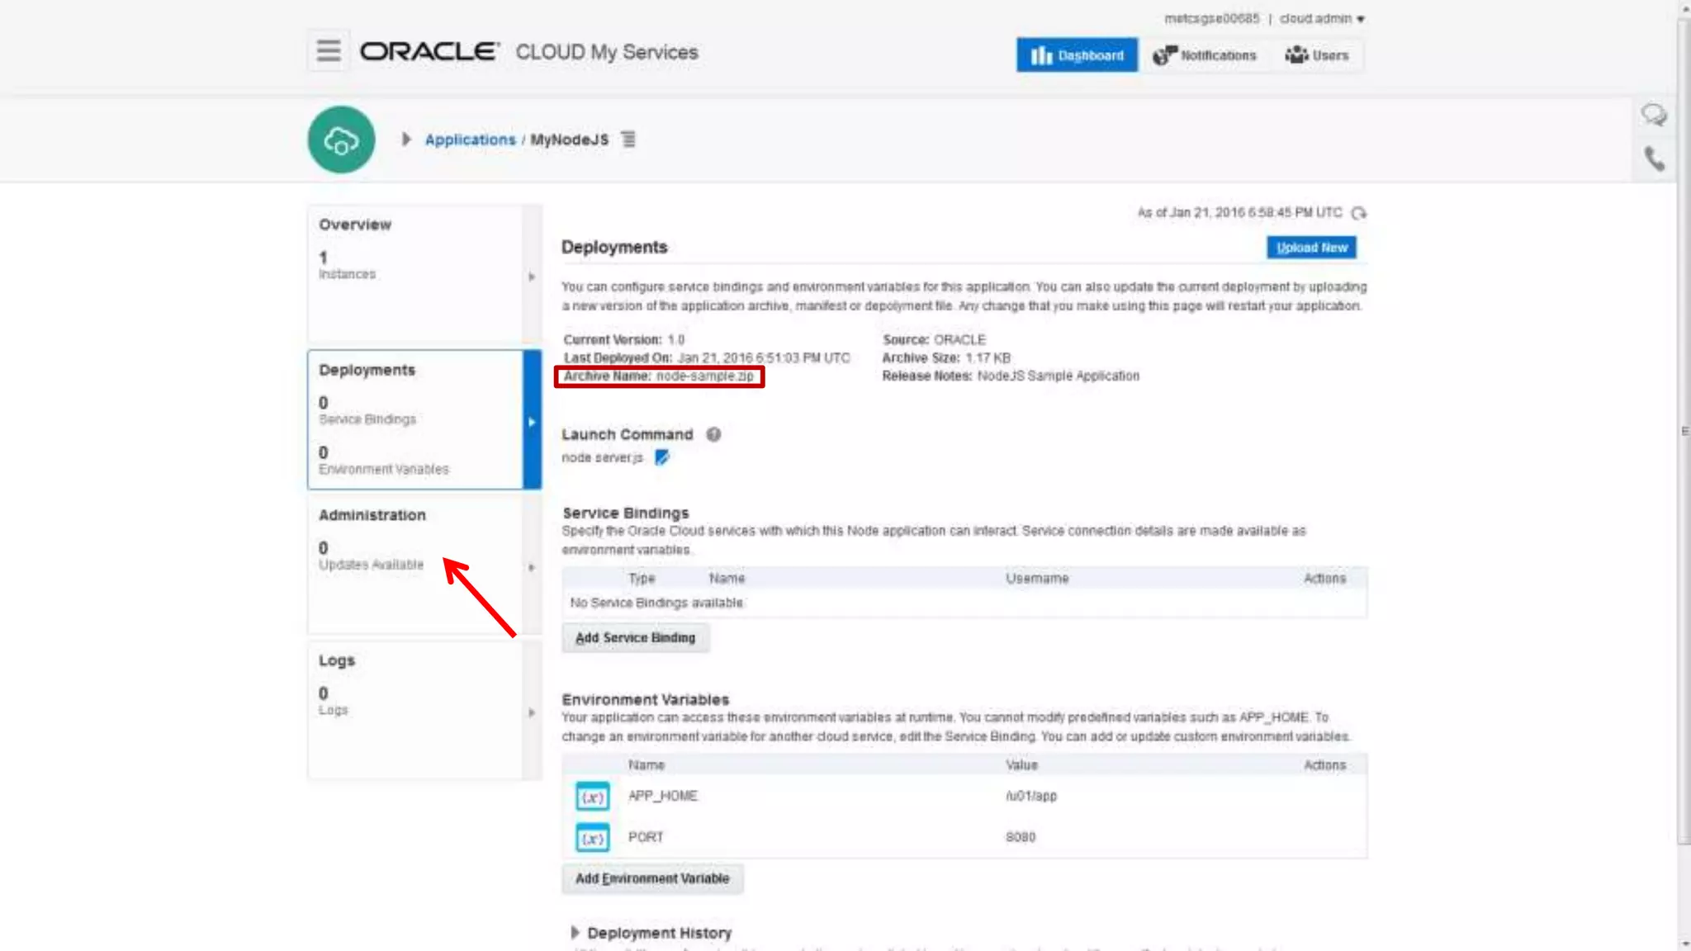Click the Service Bindings Type column header
This screenshot has width=1691, height=951.
click(x=642, y=579)
